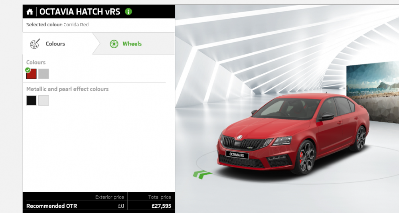Viewport: 399px width, 213px height.
Task: Click the Total price column header
Action: [160, 197]
